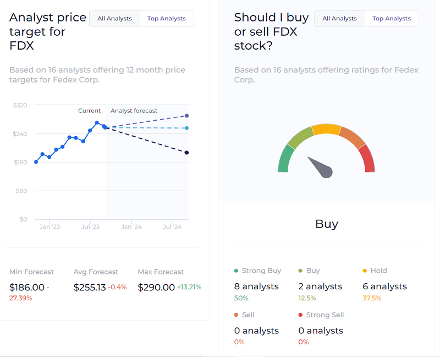Select All Analysts tab for price target

[x=114, y=19]
